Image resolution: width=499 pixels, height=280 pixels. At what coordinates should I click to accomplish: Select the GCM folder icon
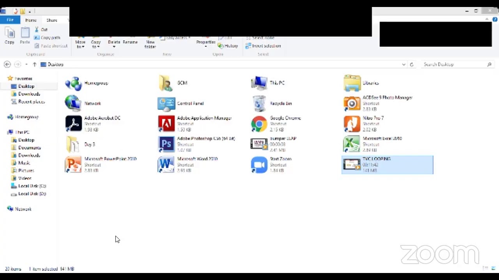pos(173,83)
